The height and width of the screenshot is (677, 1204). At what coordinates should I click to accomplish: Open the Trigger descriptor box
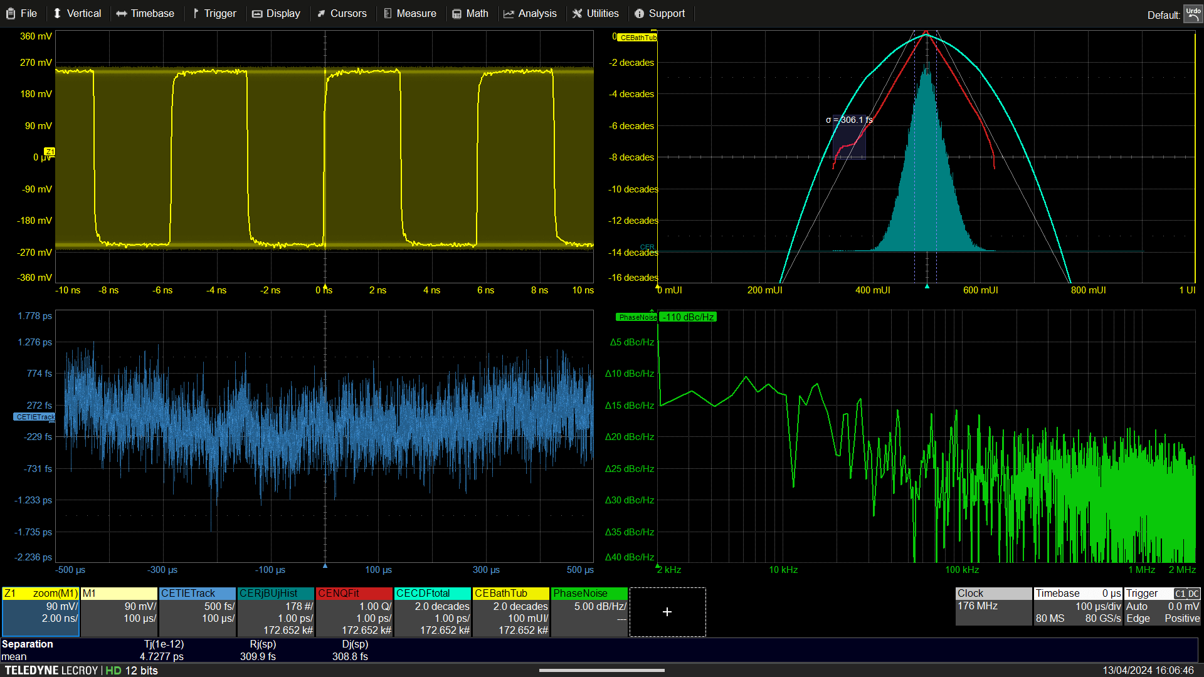click(1163, 606)
